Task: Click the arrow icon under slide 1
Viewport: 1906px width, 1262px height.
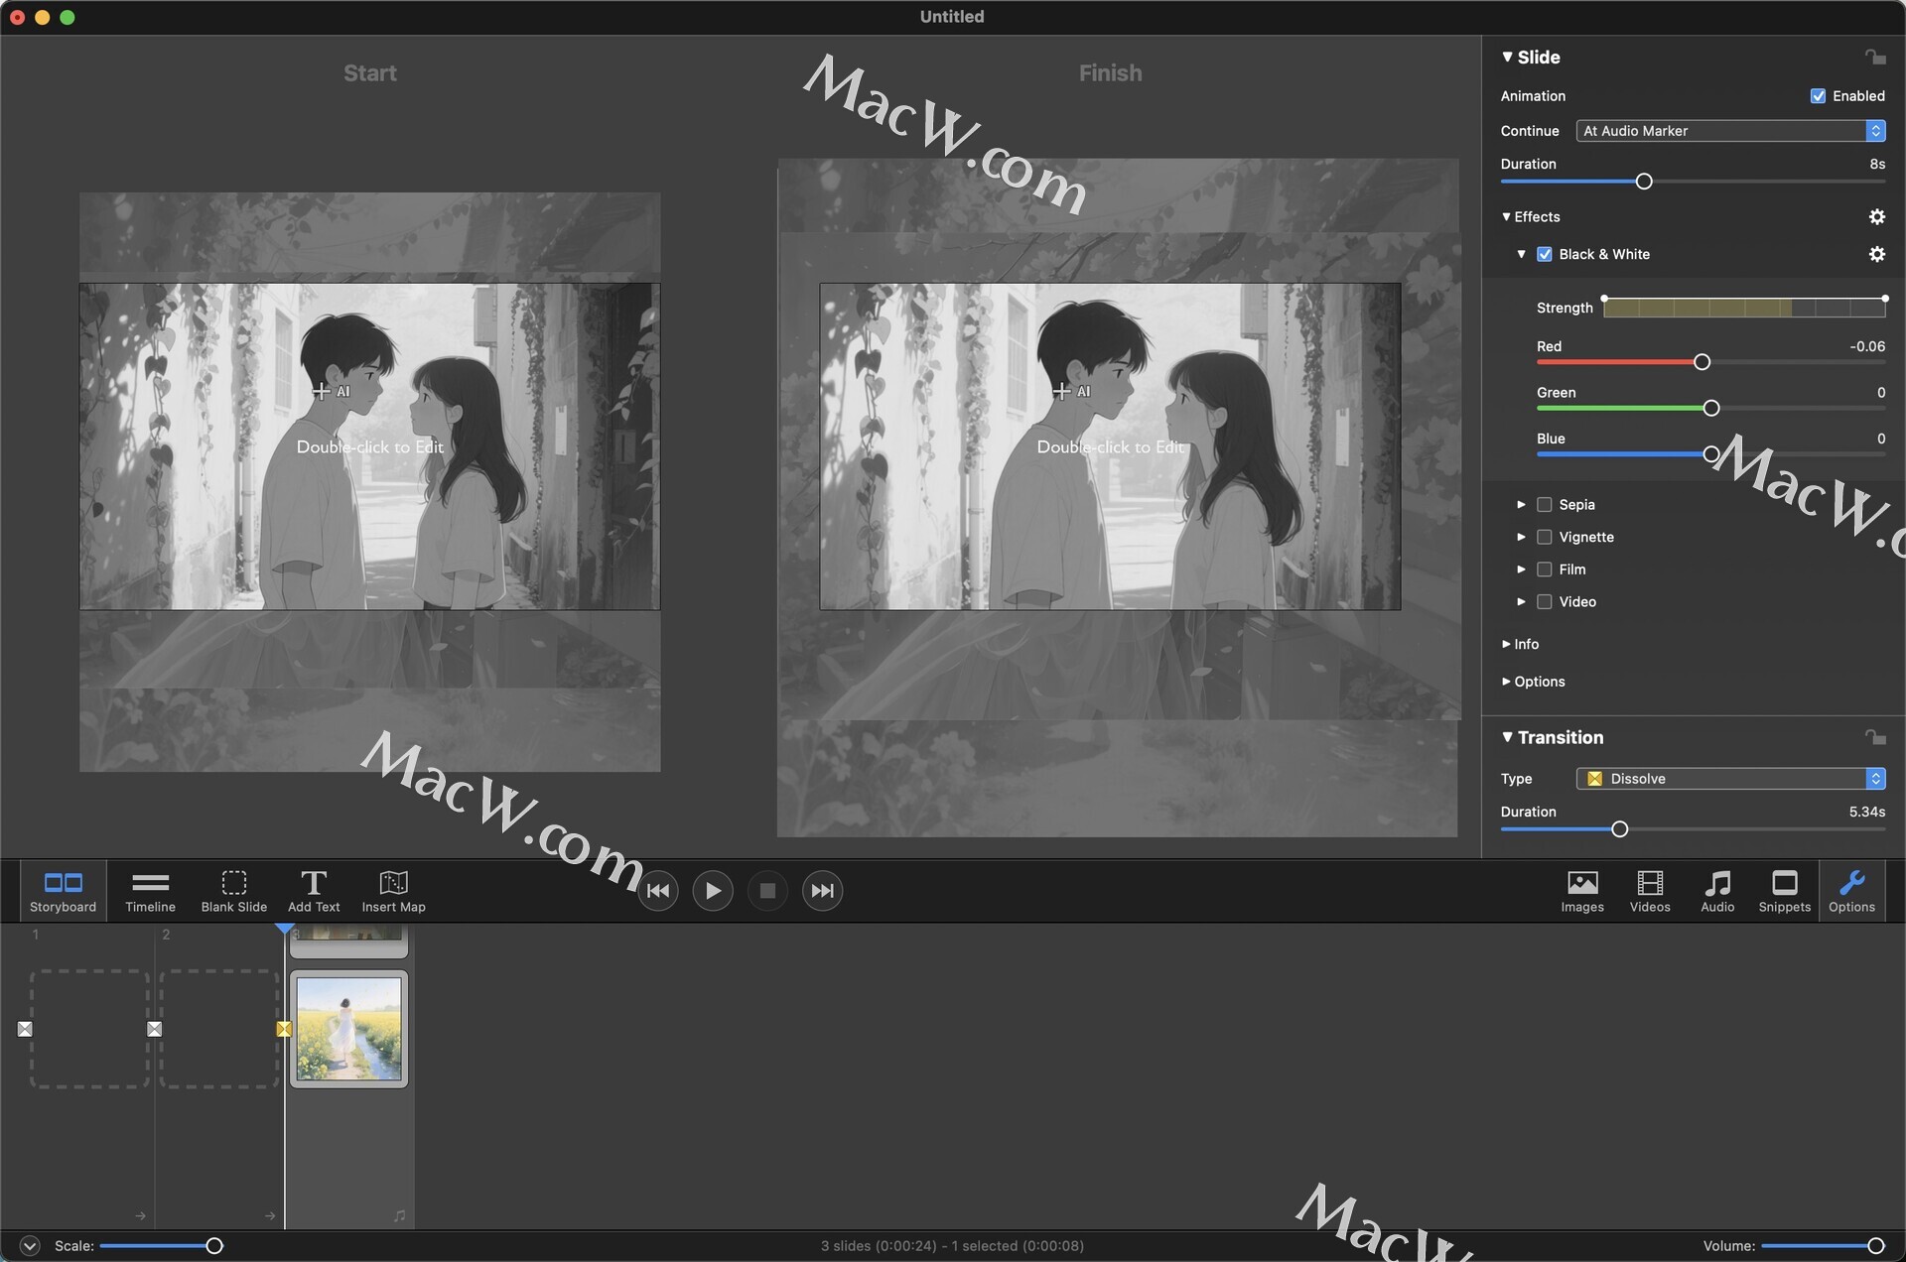Action: 140,1215
